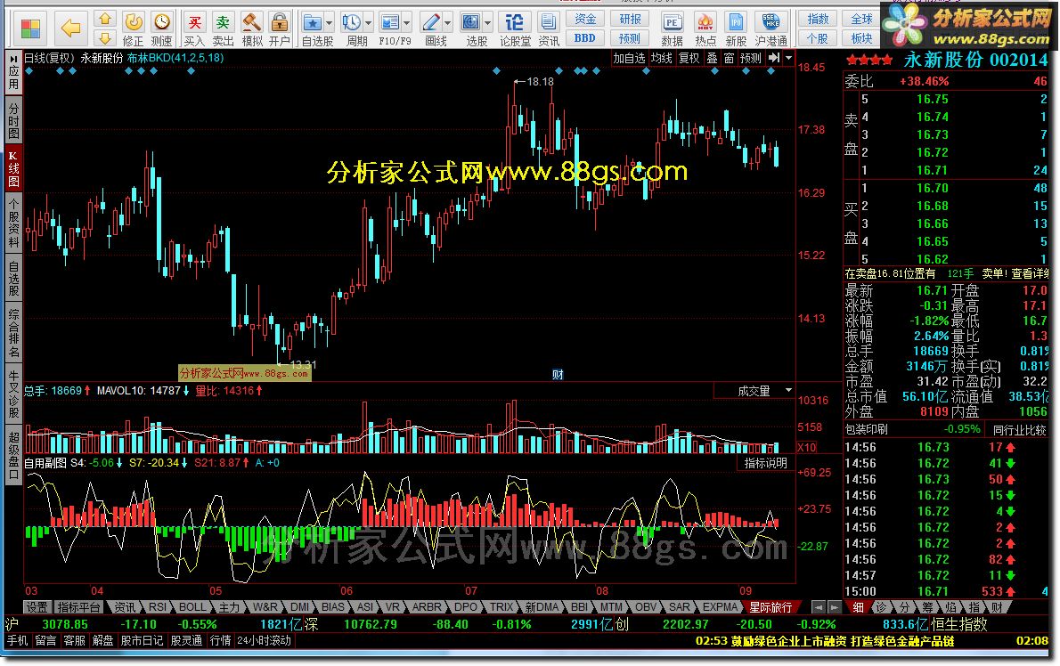The height and width of the screenshot is (666, 1060).
Task: Open 模拟 simulated trading gavel icon
Action: click(251, 29)
